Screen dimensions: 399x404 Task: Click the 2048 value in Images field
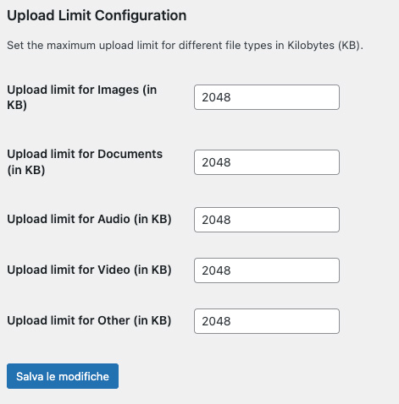pyautogui.click(x=216, y=97)
